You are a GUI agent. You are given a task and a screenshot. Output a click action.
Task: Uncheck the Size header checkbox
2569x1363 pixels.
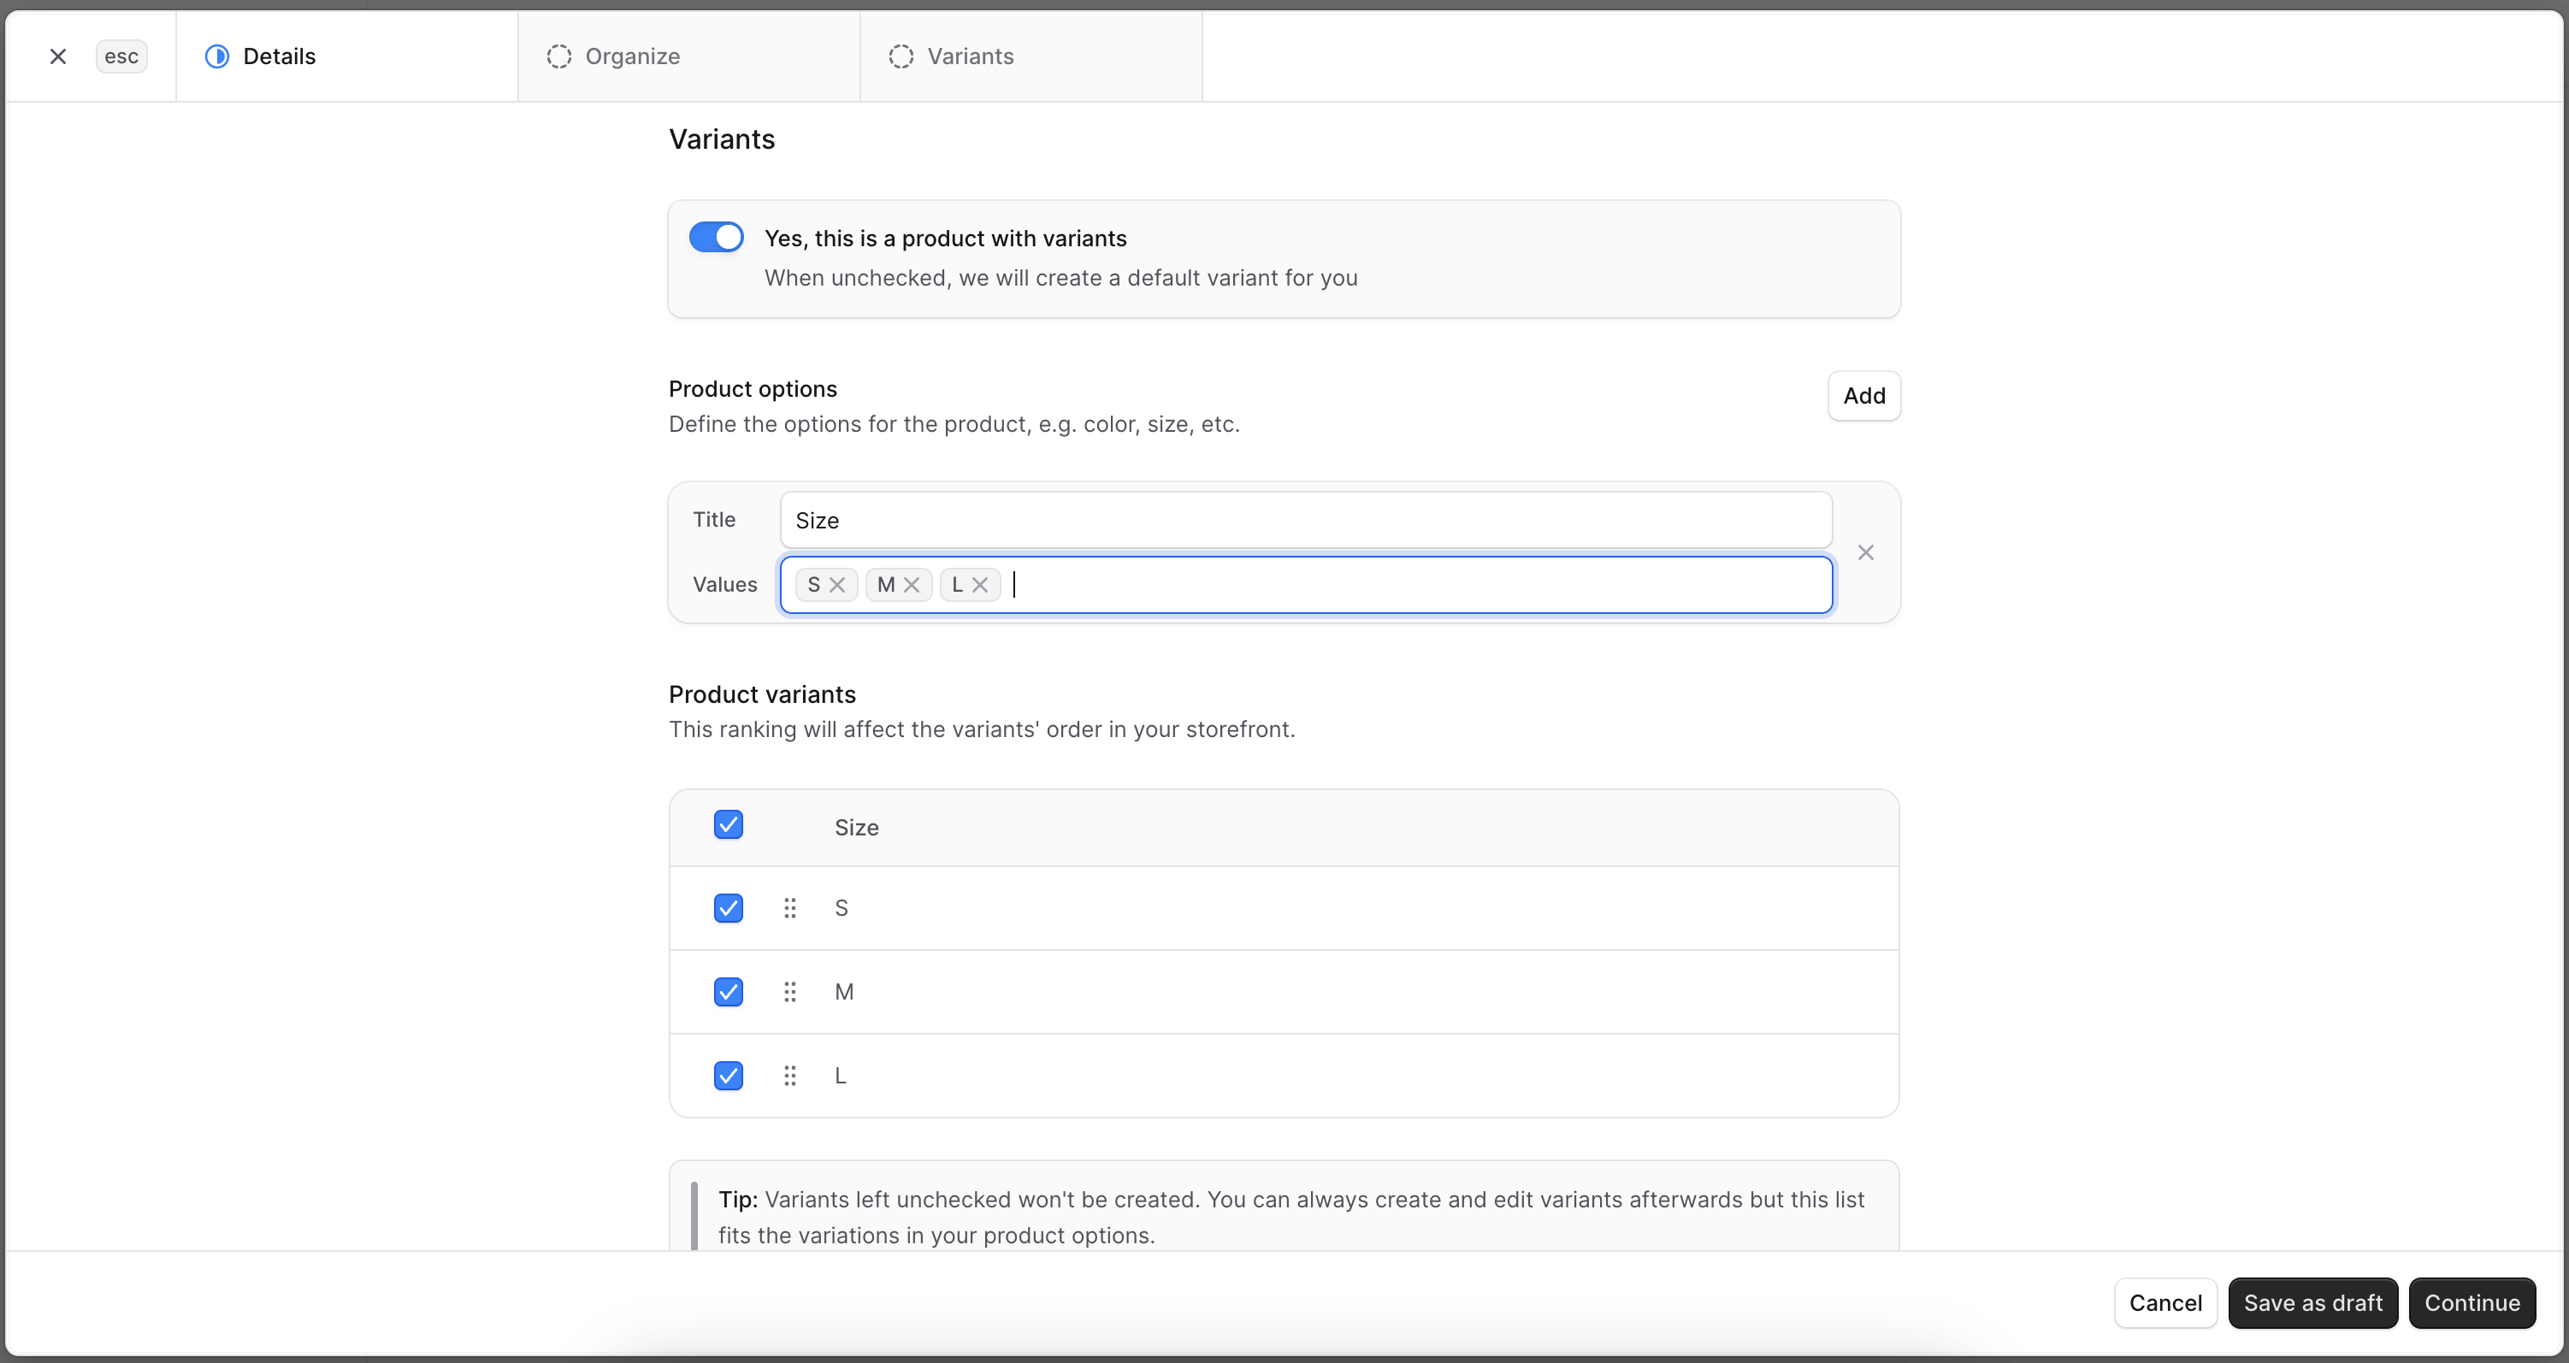click(728, 824)
